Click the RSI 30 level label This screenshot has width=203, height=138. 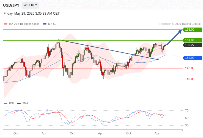coord(187,125)
